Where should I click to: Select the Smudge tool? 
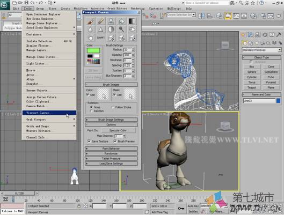(x=132, y=29)
